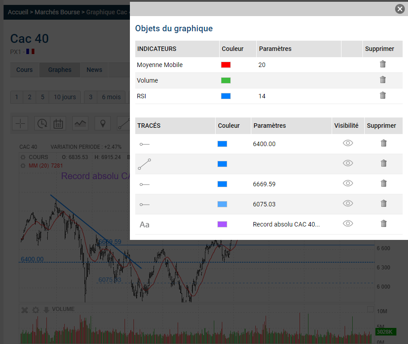
Task: Select the line drawing tool
Action: tap(124, 123)
